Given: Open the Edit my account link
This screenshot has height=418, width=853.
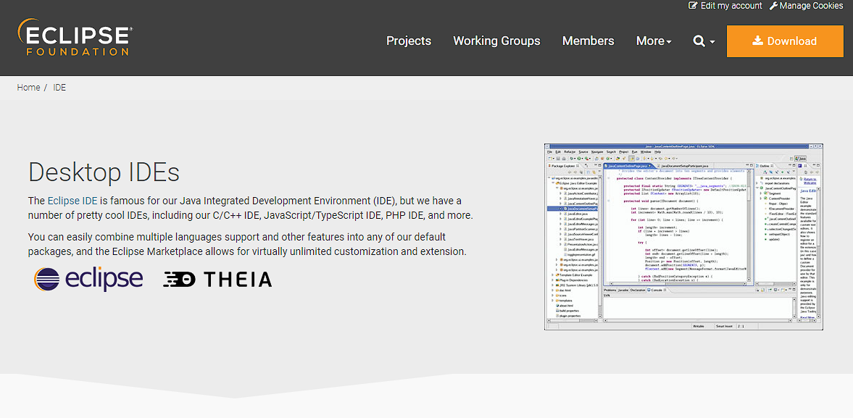Looking at the screenshot, I should point(731,6).
